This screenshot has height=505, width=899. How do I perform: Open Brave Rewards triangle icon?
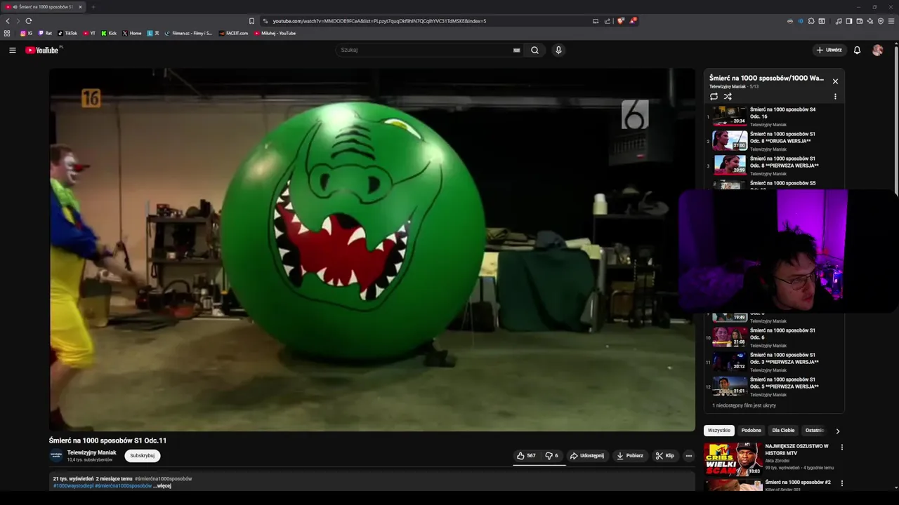[633, 21]
